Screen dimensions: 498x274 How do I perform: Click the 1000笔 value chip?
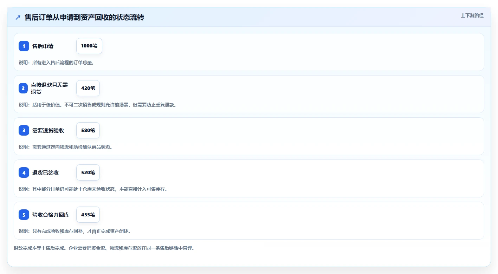89,46
